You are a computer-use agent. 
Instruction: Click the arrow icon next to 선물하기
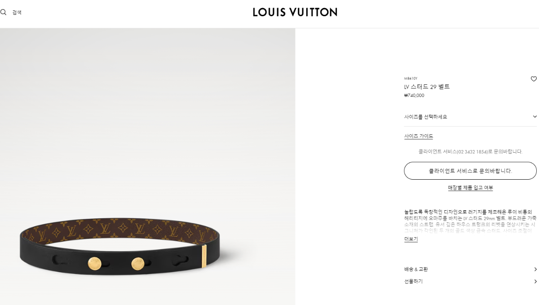[x=535, y=282]
